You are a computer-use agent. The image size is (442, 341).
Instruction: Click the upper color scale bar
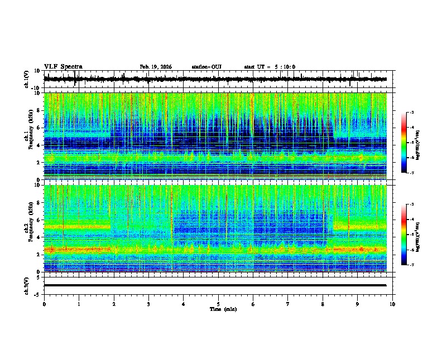[404, 143]
